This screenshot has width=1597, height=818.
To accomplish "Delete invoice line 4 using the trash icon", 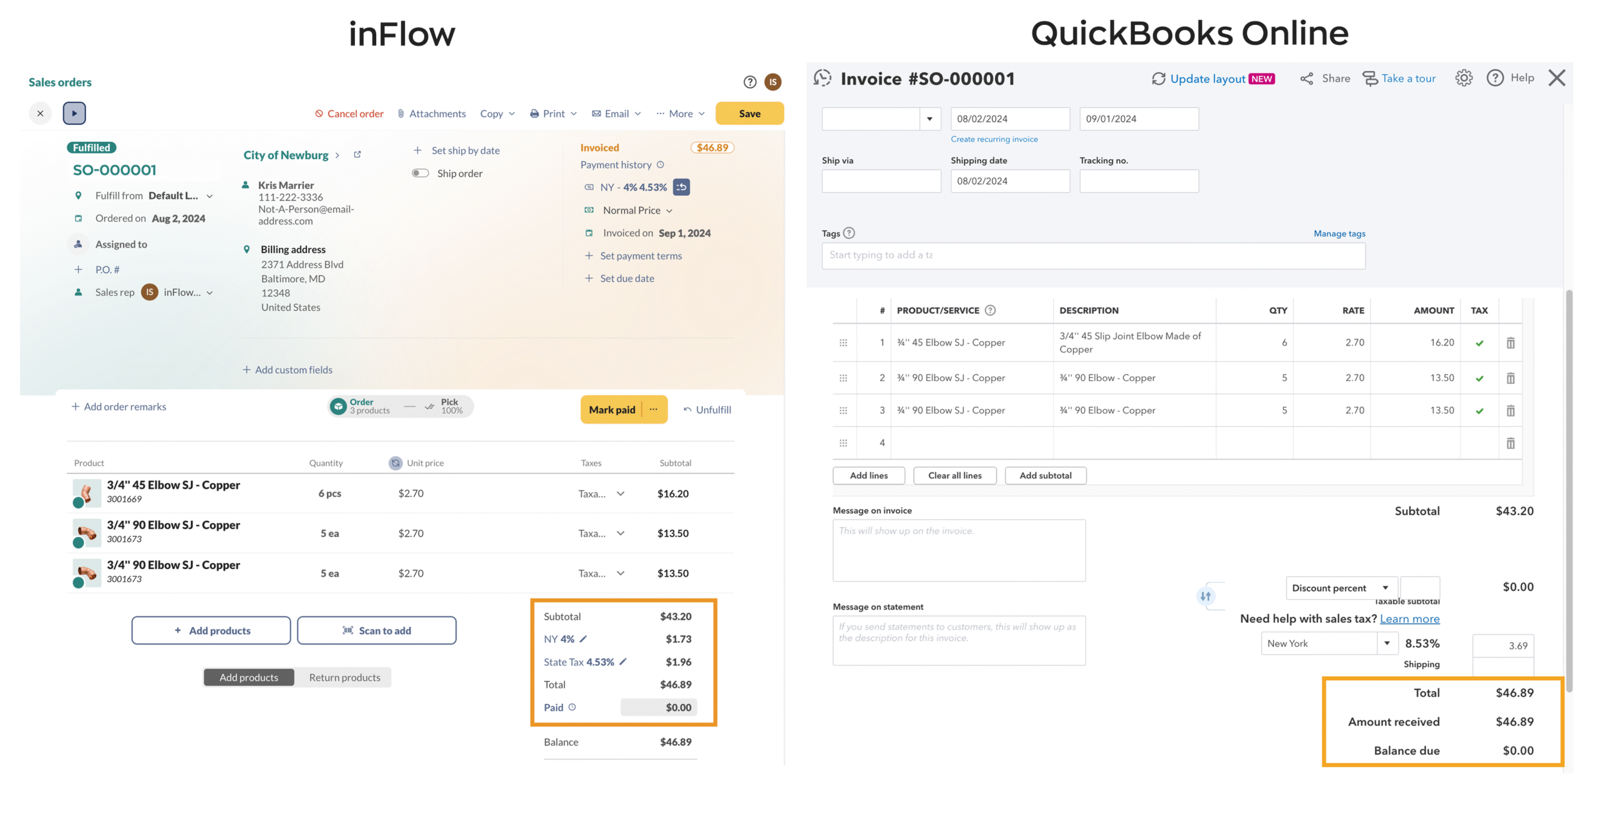I will (x=1511, y=443).
